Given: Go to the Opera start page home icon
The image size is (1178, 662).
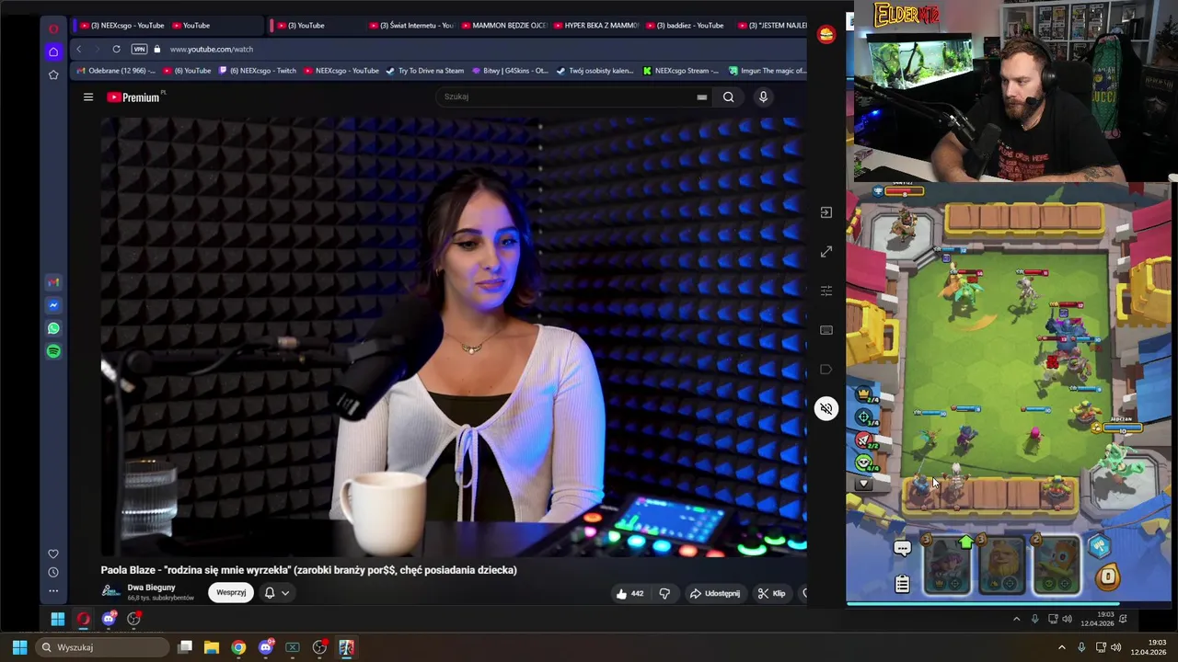Looking at the screenshot, I should click(x=53, y=51).
